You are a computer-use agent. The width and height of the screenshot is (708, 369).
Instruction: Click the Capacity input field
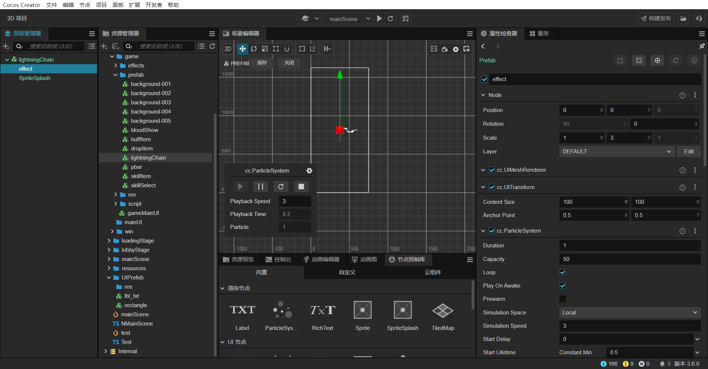tap(630, 259)
